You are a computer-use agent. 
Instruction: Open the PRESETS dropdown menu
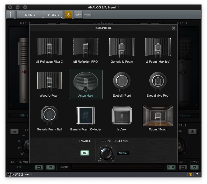tap(53, 15)
